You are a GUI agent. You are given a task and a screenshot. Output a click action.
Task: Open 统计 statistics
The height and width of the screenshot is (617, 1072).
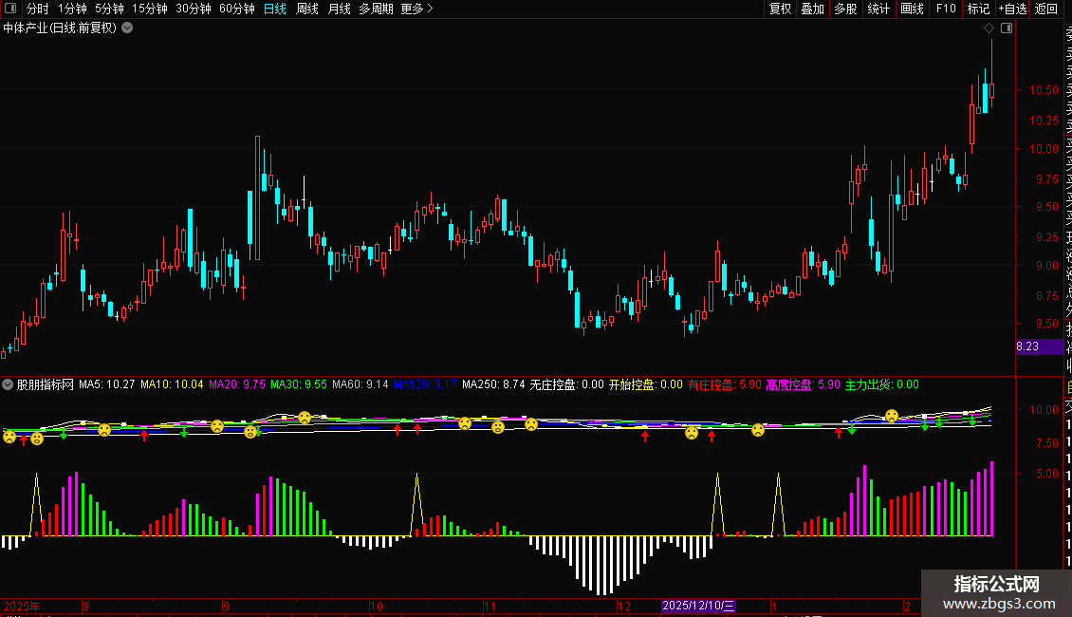[x=878, y=9]
